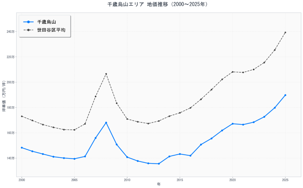The height and width of the screenshot is (188, 303).
Task: Click the dashed gray 世田谷区平均 legend marker
Action: tap(28, 30)
